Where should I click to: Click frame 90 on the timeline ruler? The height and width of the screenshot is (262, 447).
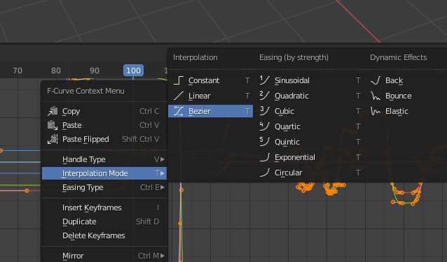pyautogui.click(x=95, y=71)
